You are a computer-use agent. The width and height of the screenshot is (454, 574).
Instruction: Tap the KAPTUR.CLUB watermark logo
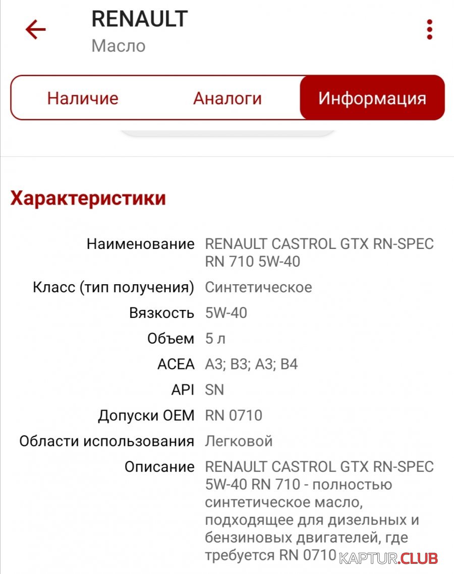[388, 558]
